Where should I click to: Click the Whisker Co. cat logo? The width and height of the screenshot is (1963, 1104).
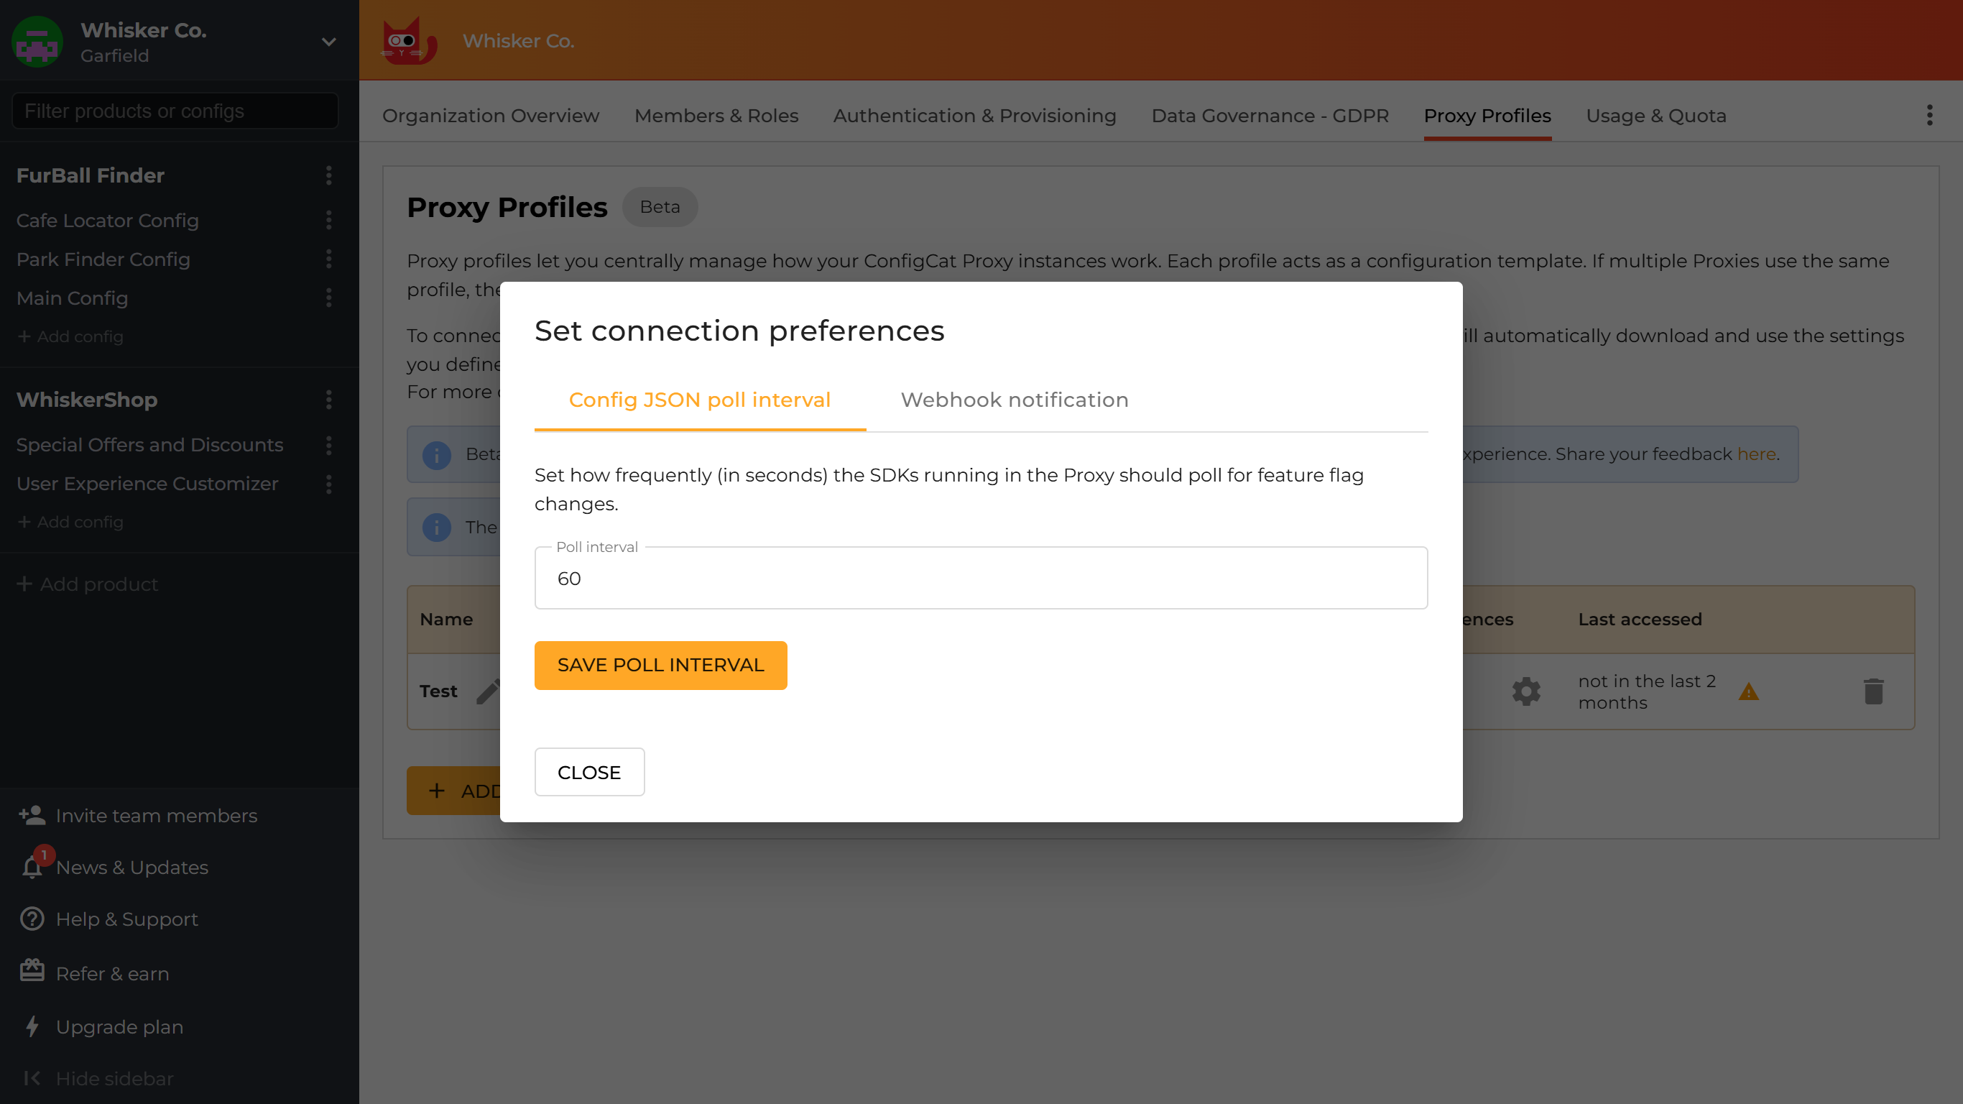click(408, 40)
